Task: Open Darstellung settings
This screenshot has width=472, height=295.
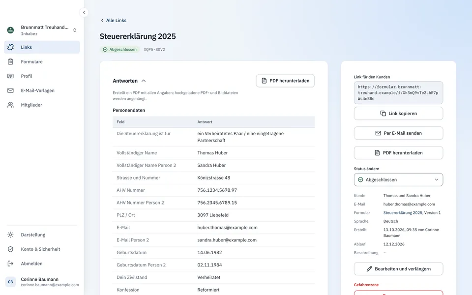Action: tap(42, 235)
